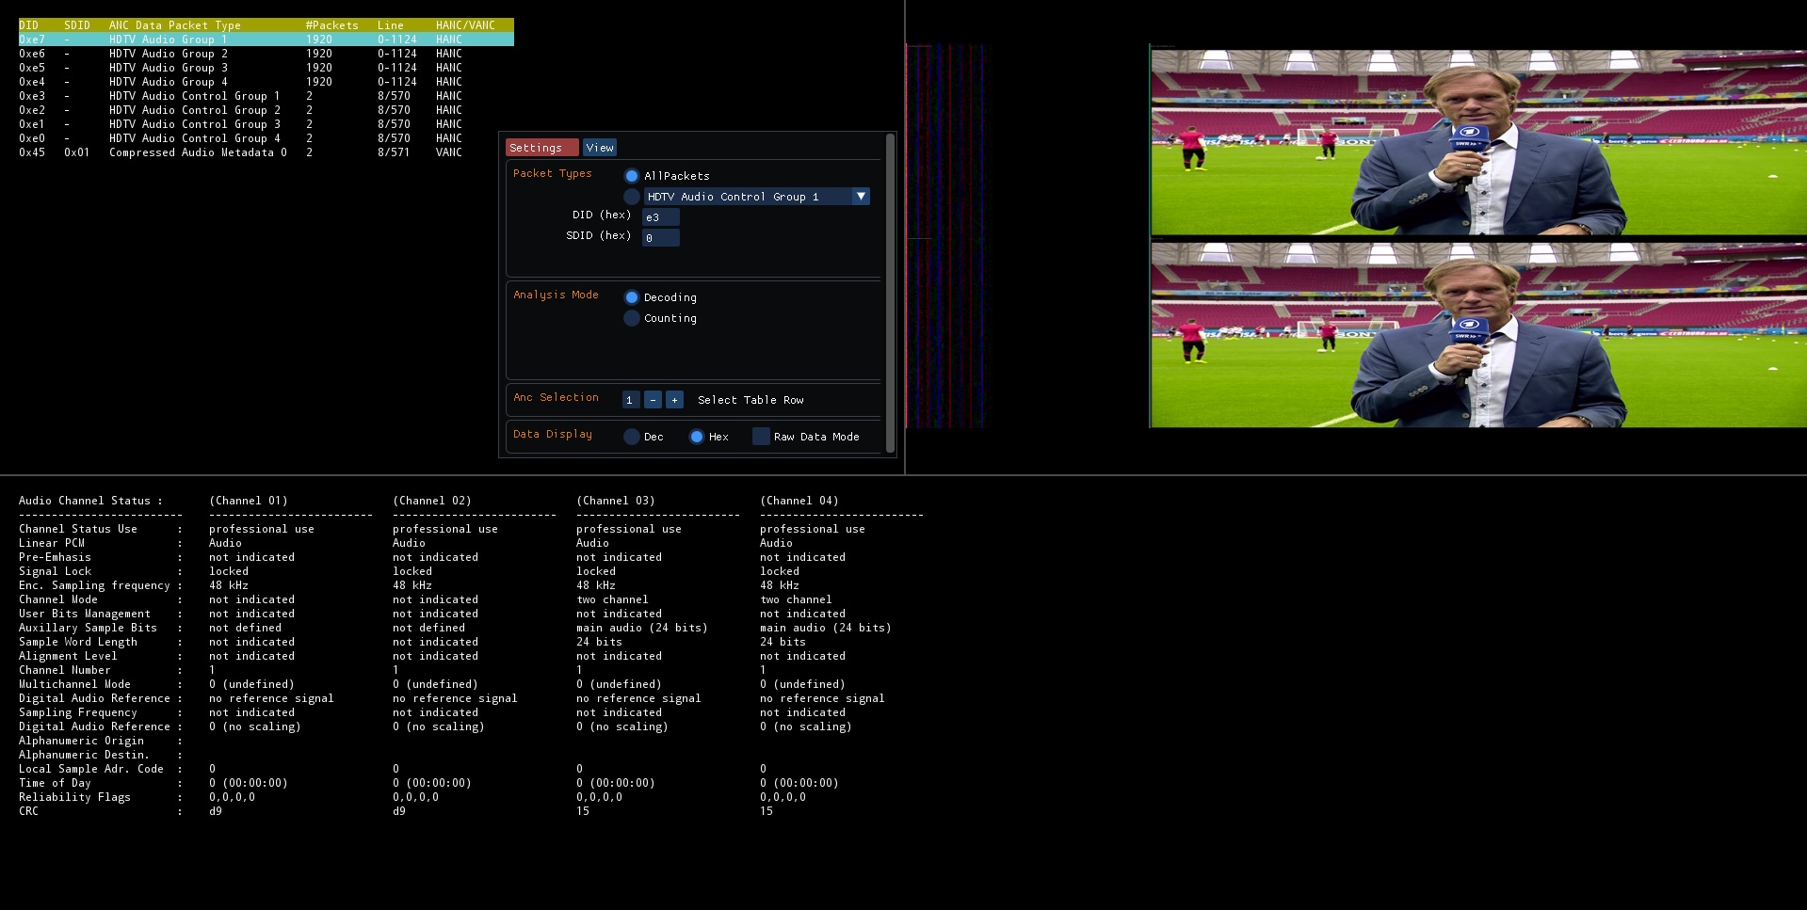Open the HDTV Audio Control Group dropdown
The width and height of the screenshot is (1807, 910).
[747, 197]
